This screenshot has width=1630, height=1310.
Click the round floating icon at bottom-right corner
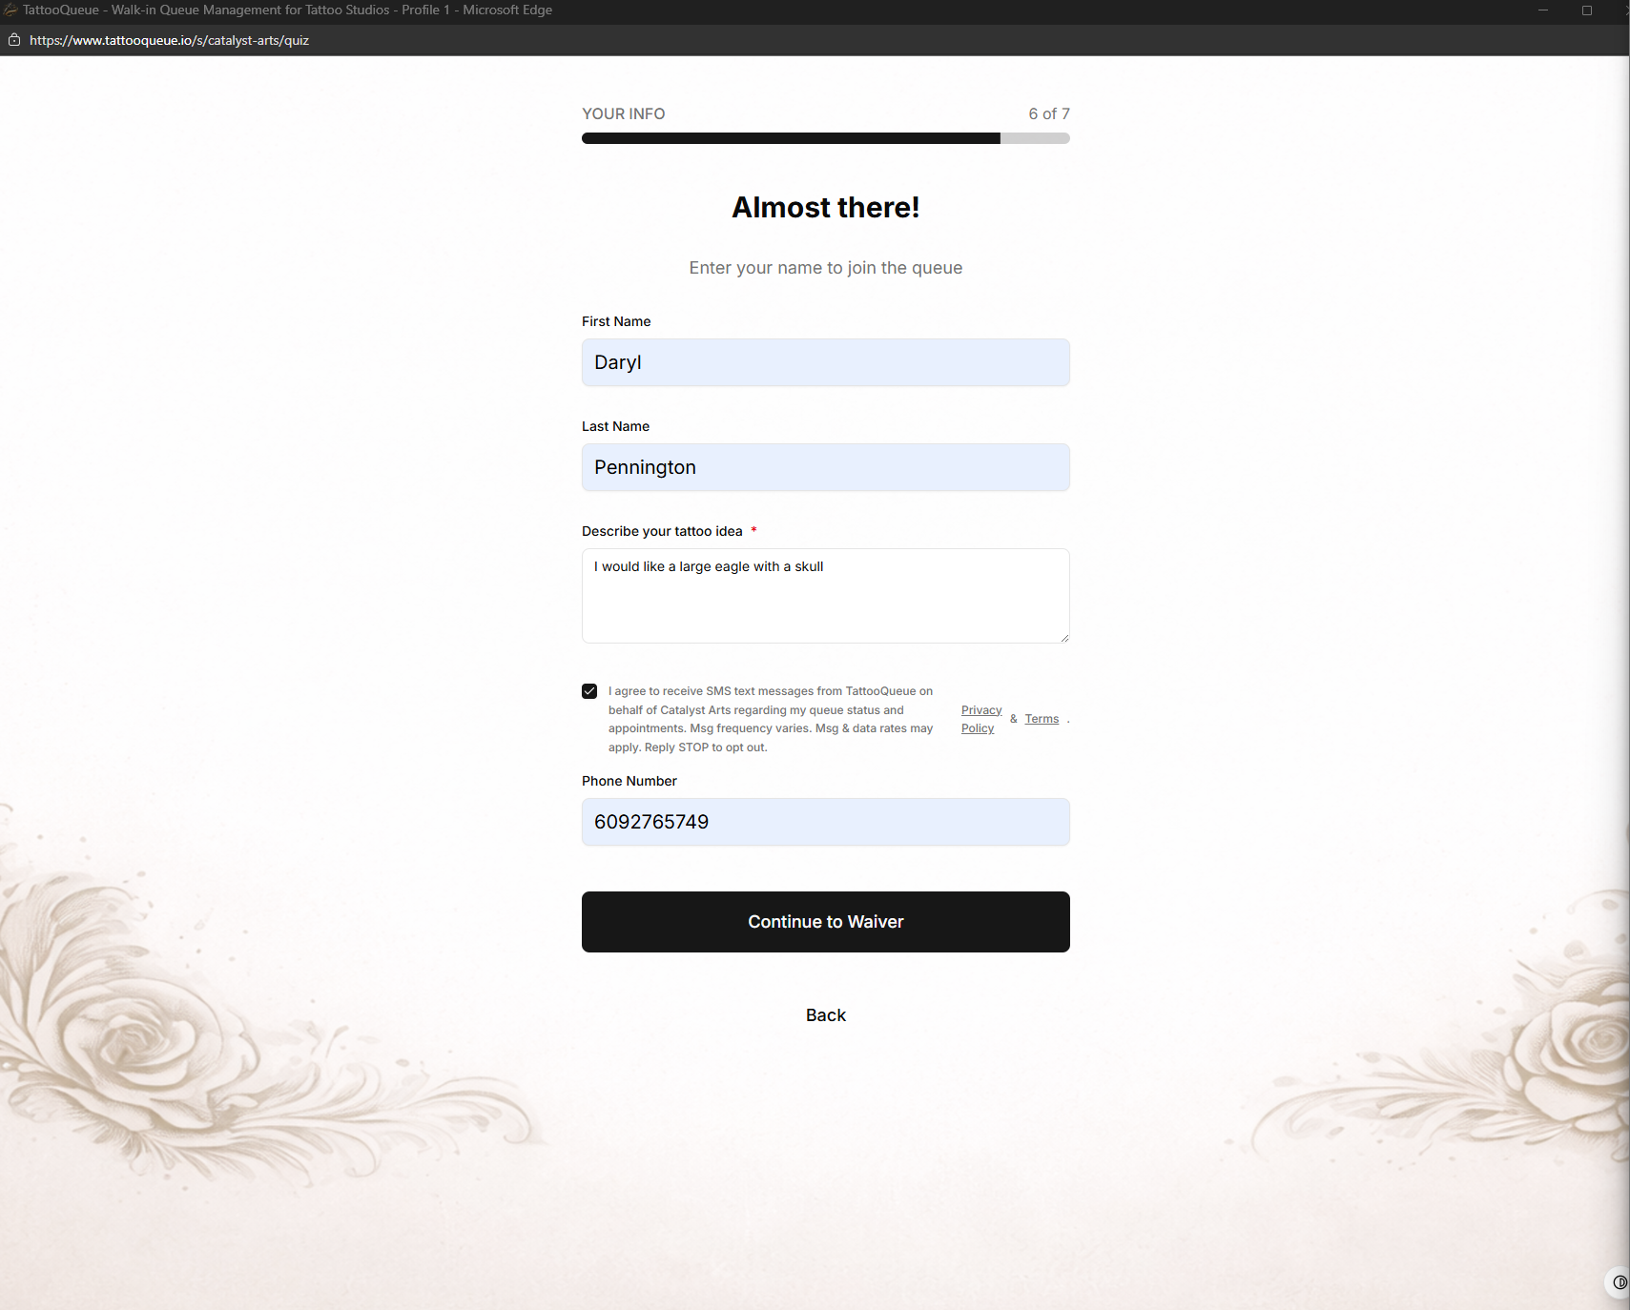1619,1282
